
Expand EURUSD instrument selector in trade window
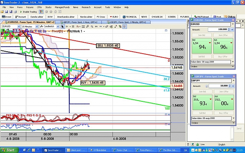click(233, 24)
